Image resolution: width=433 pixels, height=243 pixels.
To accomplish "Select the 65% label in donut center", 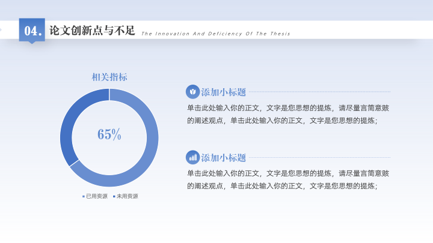I will 109,134.
